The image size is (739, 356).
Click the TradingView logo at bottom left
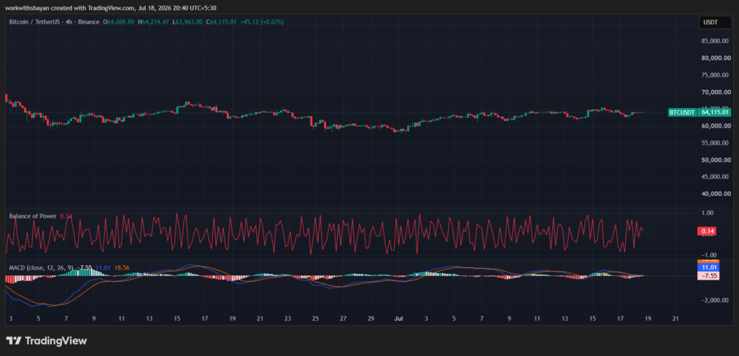(47, 340)
